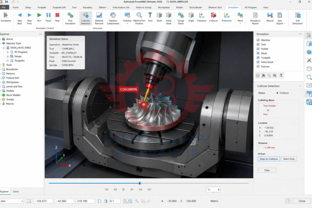
Task: Jump to the timeline end
Action: 149,189
